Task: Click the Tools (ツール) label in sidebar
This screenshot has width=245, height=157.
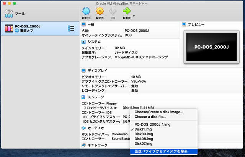Action: pos(20,14)
